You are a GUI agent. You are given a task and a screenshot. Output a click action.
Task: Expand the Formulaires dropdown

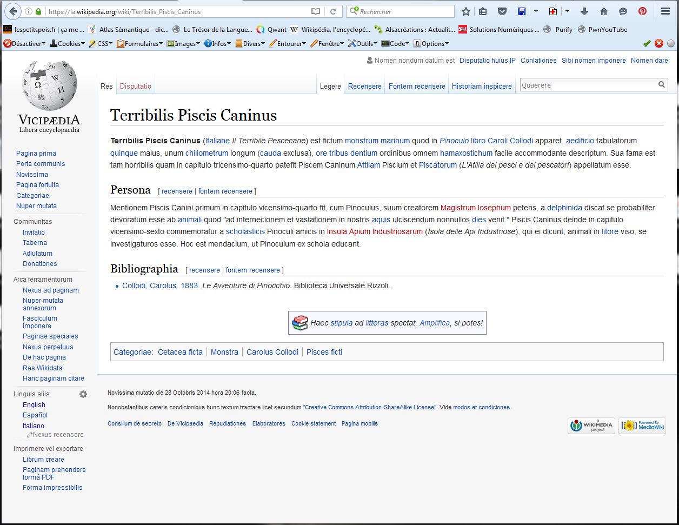tap(139, 44)
